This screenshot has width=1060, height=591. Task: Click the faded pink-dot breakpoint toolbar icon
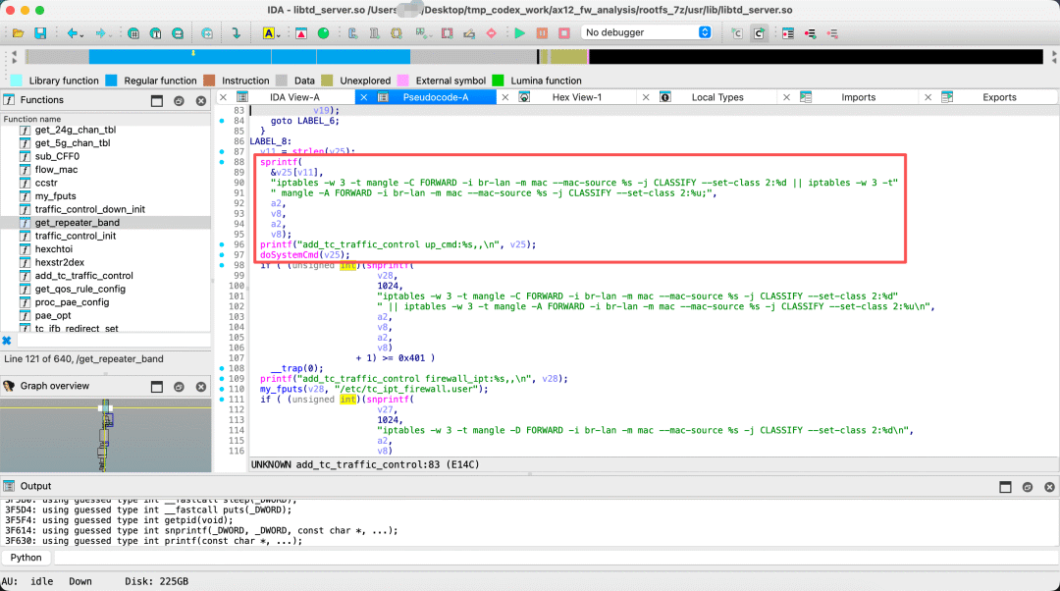pyautogui.click(x=832, y=32)
